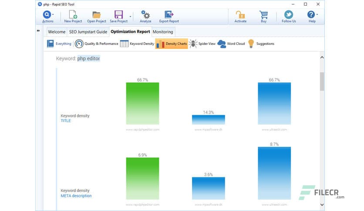This screenshot has width=364, height=211.
Task: Click the 8.7% META bar
Action: pyautogui.click(x=274, y=173)
